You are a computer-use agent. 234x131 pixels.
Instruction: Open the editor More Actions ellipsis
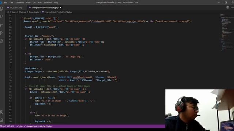pyautogui.click(x=233, y=7)
